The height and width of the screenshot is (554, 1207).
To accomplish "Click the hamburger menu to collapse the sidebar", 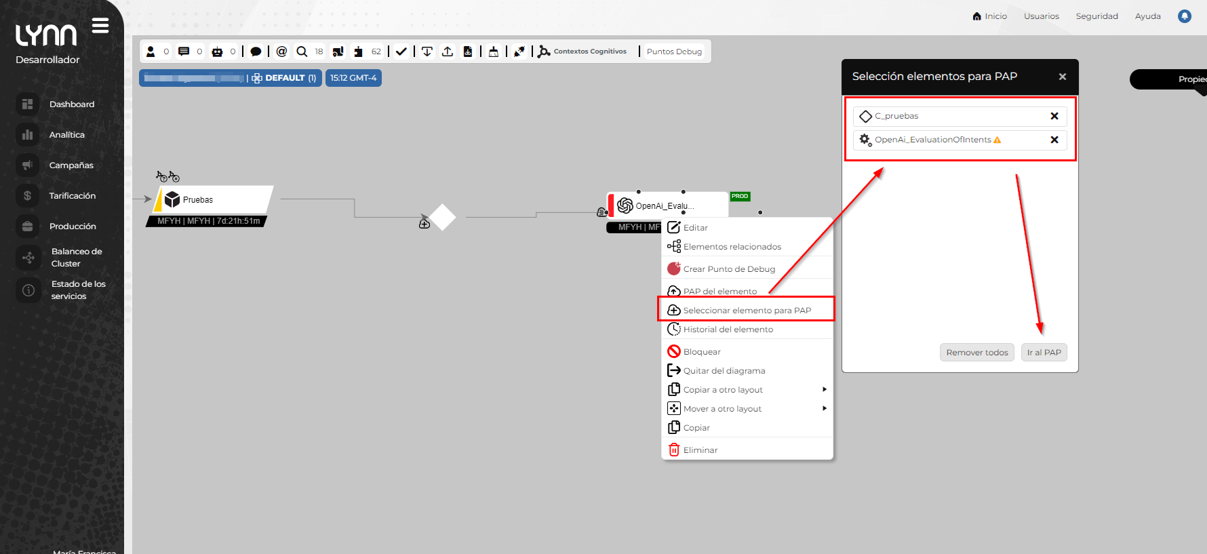I will [x=100, y=26].
